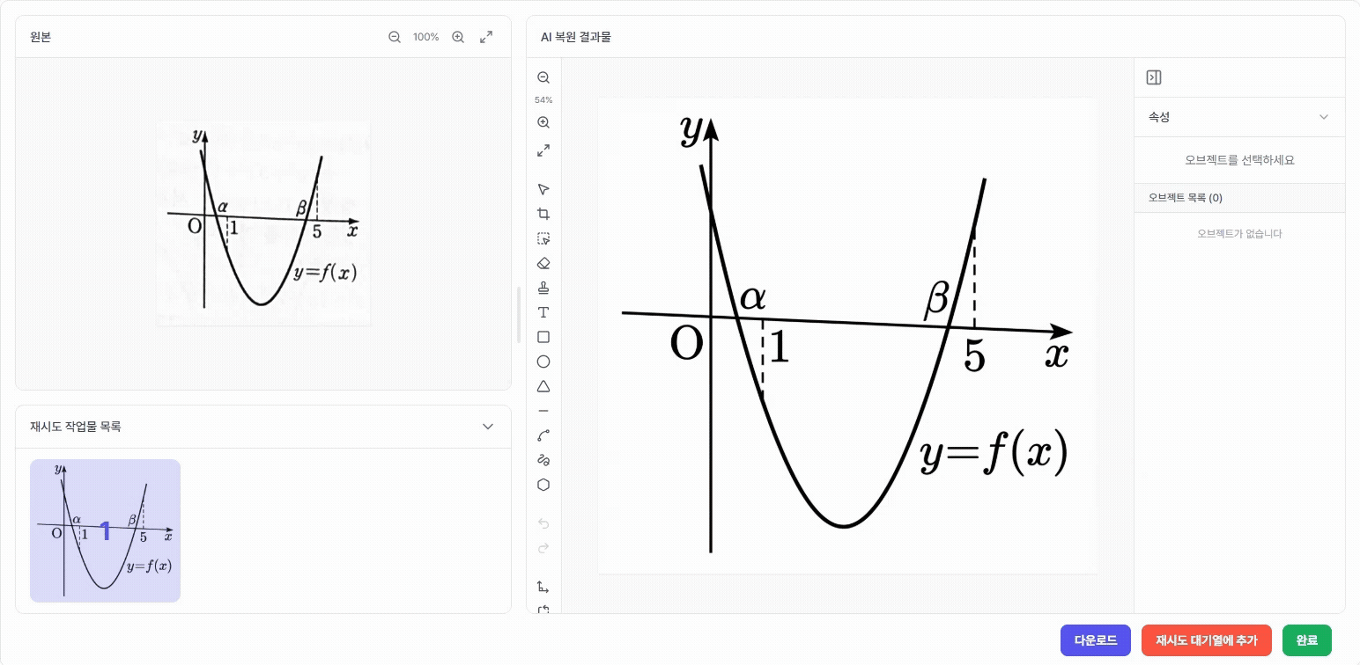Collapse the 재시도 작업물 목록 panel

488,427
